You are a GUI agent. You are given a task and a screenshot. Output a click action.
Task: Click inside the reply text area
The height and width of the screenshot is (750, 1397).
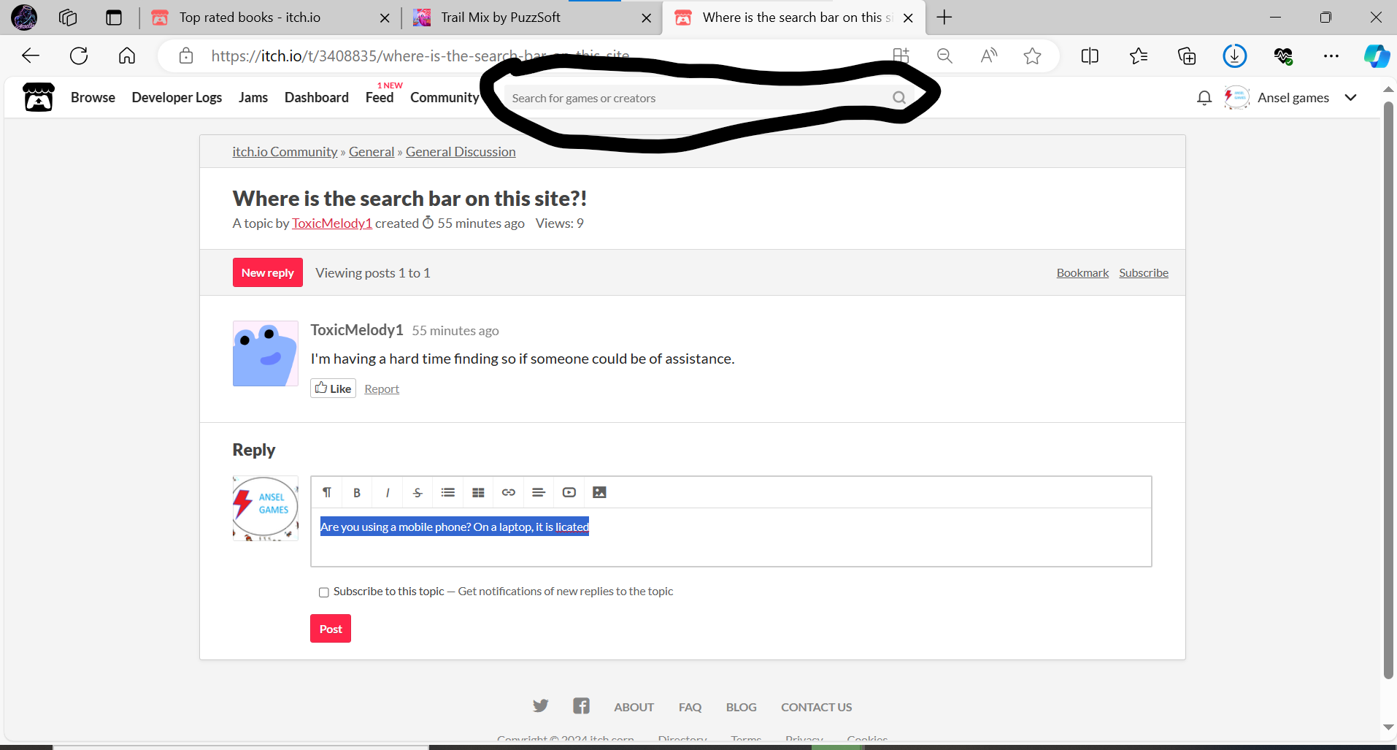[x=731, y=537]
